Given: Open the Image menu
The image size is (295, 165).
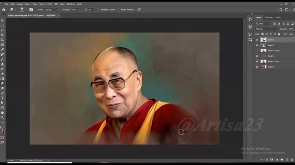Looking at the screenshot, I should [x=19, y=4].
